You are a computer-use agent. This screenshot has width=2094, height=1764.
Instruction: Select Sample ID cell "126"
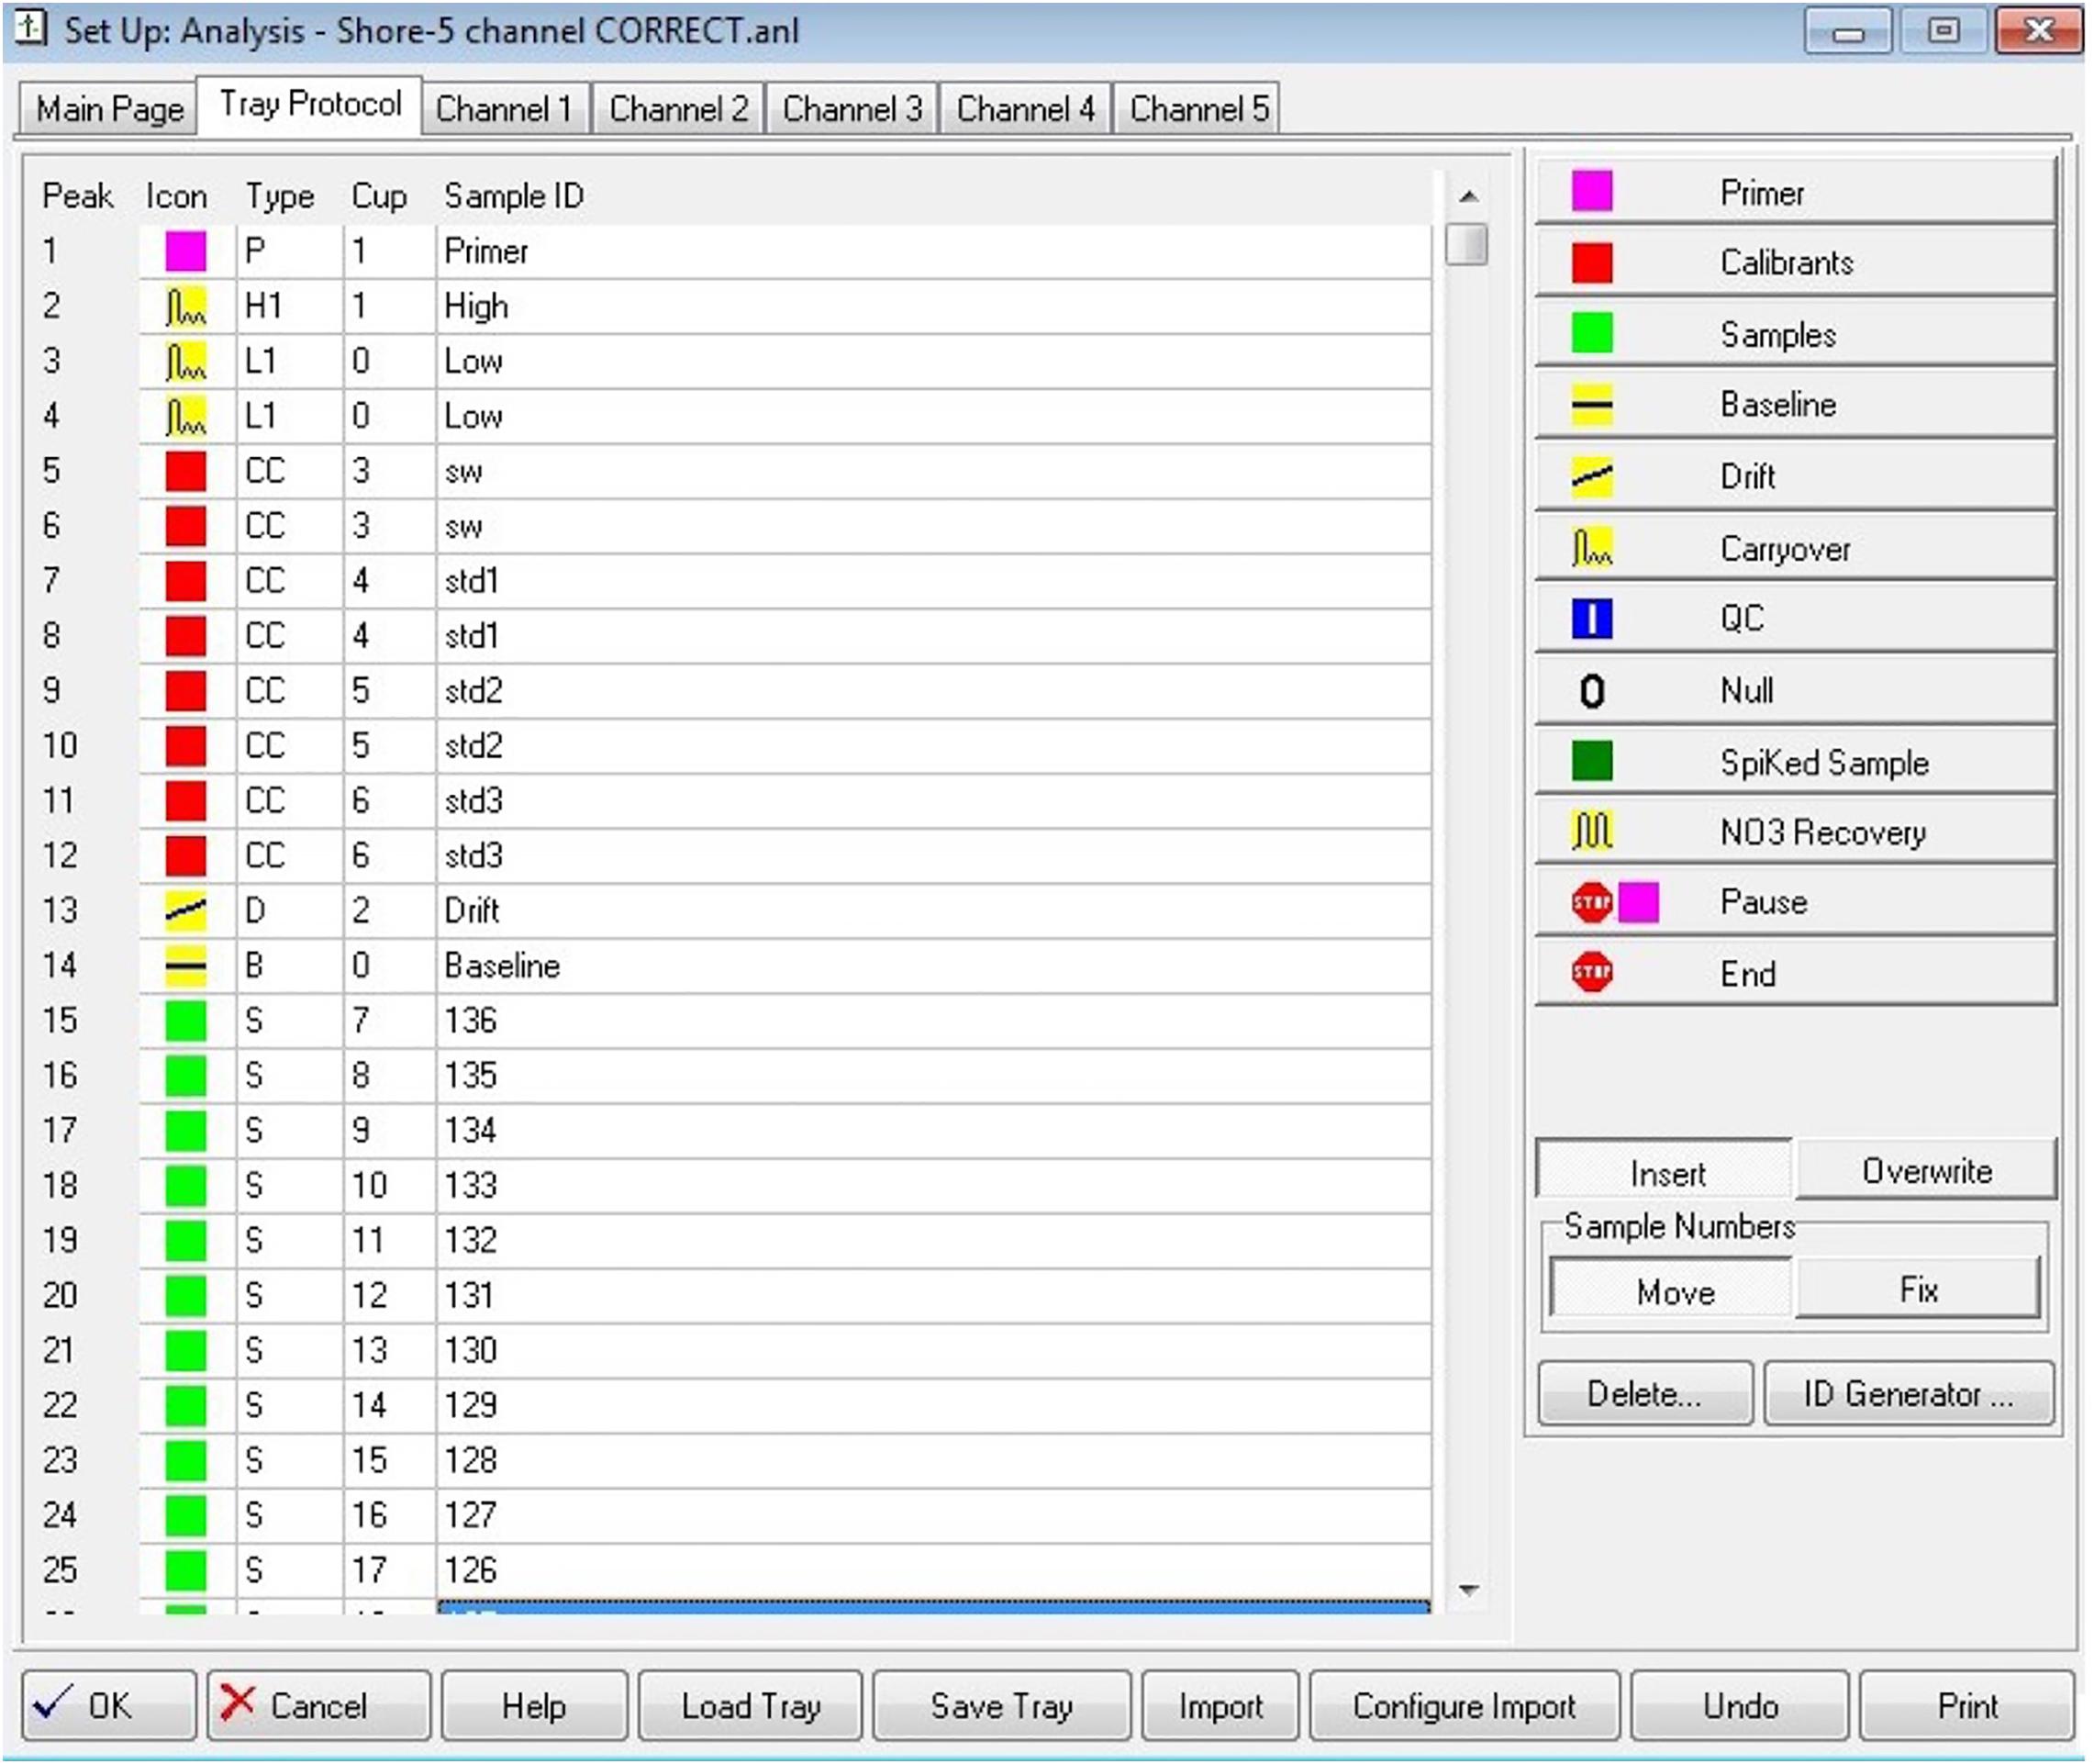tap(934, 1570)
